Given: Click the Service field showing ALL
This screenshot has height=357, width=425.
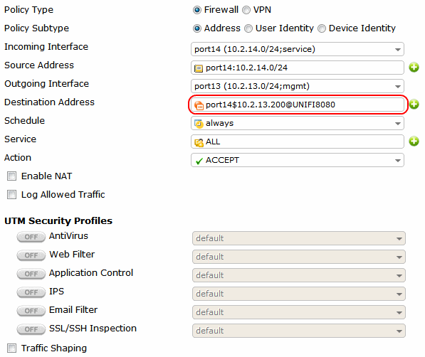Looking at the screenshot, I should pos(298,142).
